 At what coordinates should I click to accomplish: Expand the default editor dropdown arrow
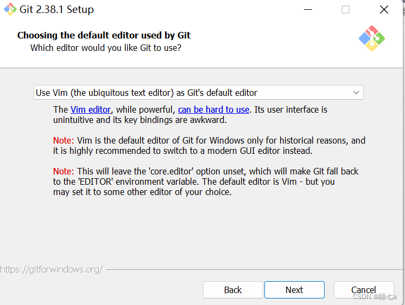coord(356,93)
